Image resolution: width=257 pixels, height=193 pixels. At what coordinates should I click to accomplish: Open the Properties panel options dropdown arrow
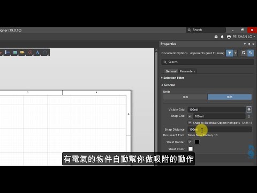(245, 44)
